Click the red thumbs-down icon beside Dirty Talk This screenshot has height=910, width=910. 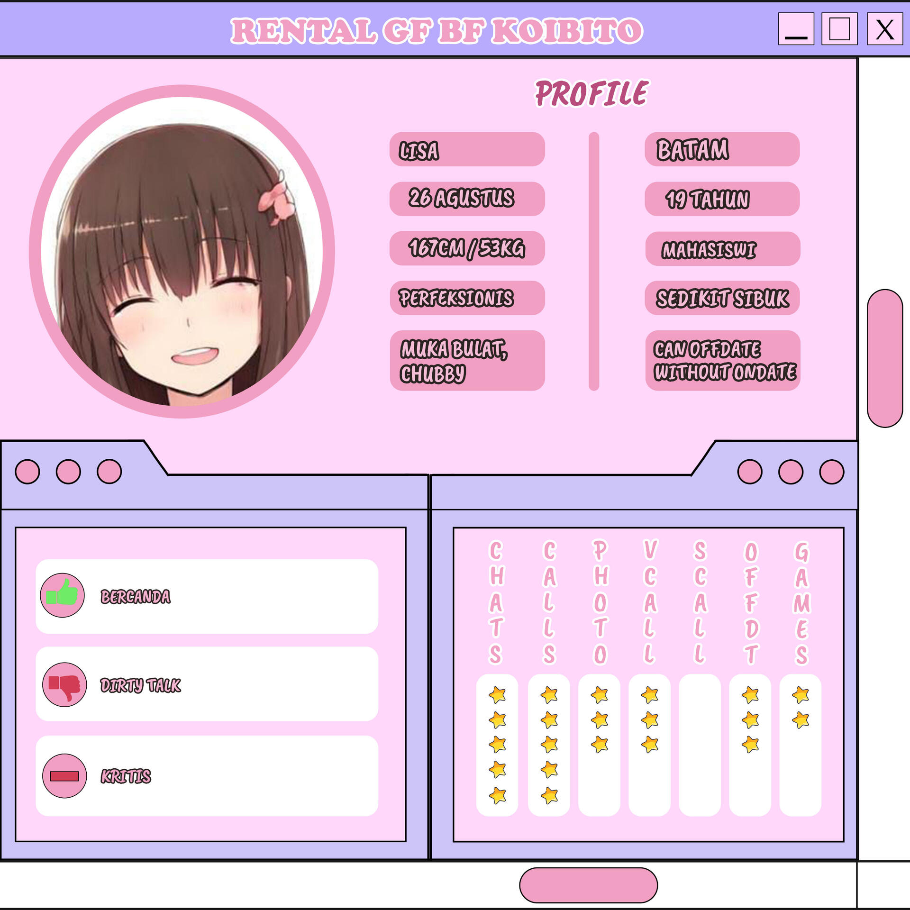[x=64, y=685]
